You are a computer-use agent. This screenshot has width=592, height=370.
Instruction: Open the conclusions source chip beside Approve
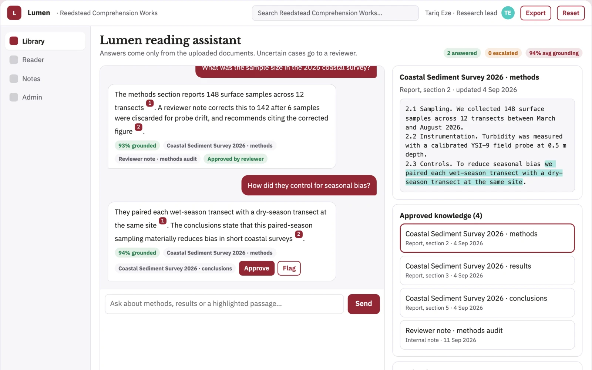175,269
